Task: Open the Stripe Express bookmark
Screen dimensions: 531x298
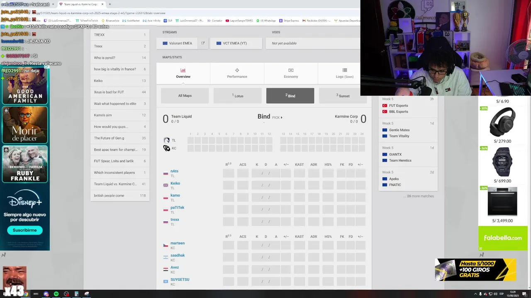Action: coord(289,20)
